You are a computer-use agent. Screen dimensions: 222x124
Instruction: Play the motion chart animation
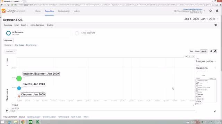7,111
